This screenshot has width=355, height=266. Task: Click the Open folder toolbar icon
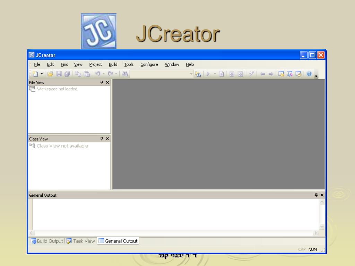[x=50, y=74]
